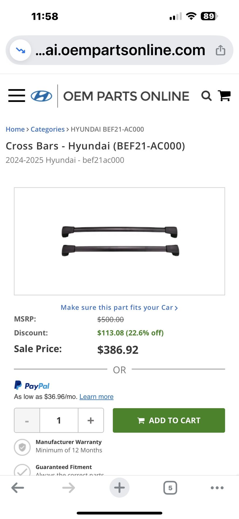Open the browser more options menu
The width and height of the screenshot is (239, 519).
(217, 488)
